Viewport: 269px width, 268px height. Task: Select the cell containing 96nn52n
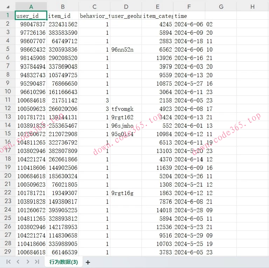(x=126, y=49)
